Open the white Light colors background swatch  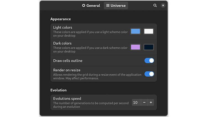tap(149, 31)
